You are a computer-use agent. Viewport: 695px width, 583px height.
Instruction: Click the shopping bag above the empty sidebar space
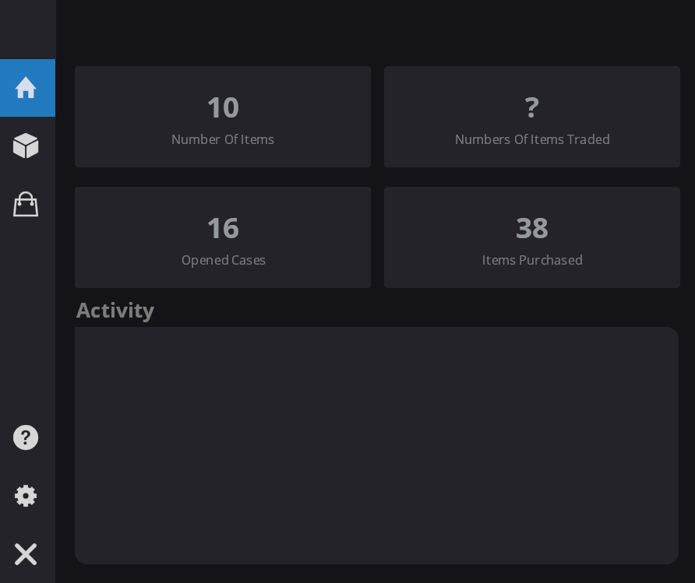26,204
